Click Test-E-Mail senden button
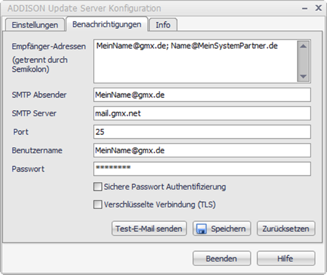The width and height of the screenshot is (327, 275). (149, 229)
